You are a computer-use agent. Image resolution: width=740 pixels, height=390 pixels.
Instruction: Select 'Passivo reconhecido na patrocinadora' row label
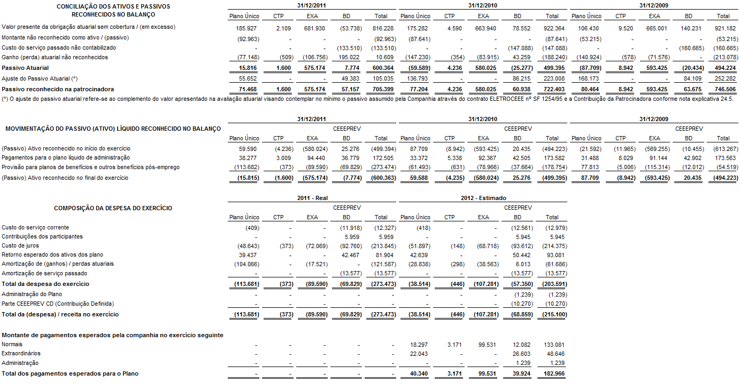point(58,89)
